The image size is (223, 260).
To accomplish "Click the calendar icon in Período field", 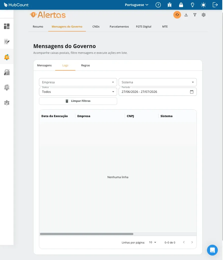I will [x=192, y=92].
